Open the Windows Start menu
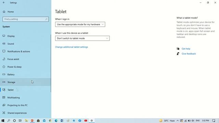Screen dimensions: 219x123 (x=3, y=121)
